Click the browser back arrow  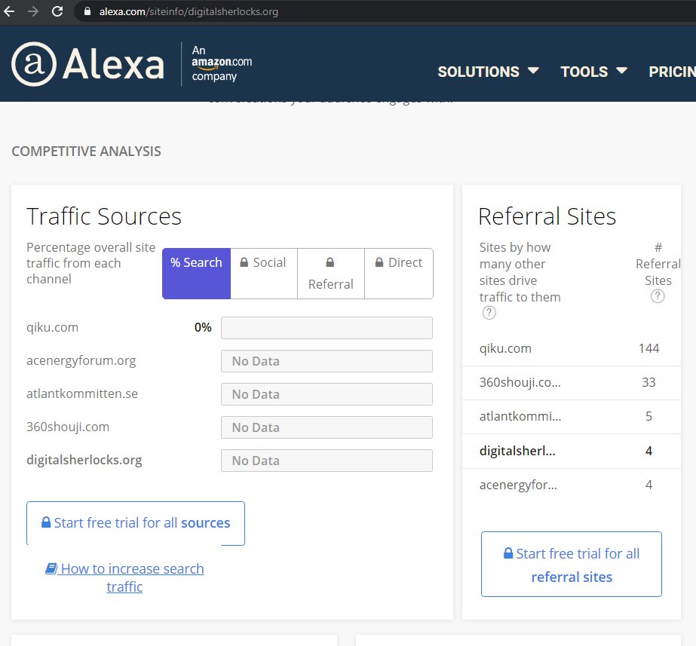point(9,11)
